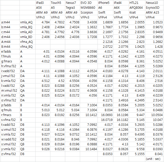The height and width of the screenshot is (162, 164).
Task: Click the q:fmuls row label
Action: pyautogui.click(x=10, y=110)
